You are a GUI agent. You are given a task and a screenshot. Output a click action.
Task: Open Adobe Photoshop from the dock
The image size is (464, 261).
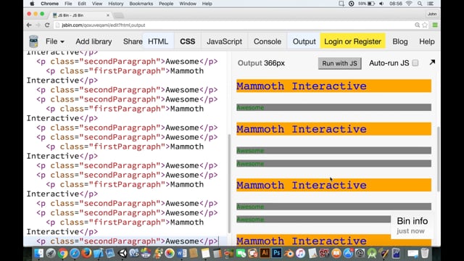coord(277,253)
